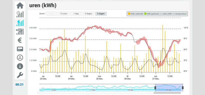Image resolution: width=205 pixels, height=95 pixels.
Task: Toggle the temperatuur legend series
Action: pyautogui.click(x=180, y=14)
